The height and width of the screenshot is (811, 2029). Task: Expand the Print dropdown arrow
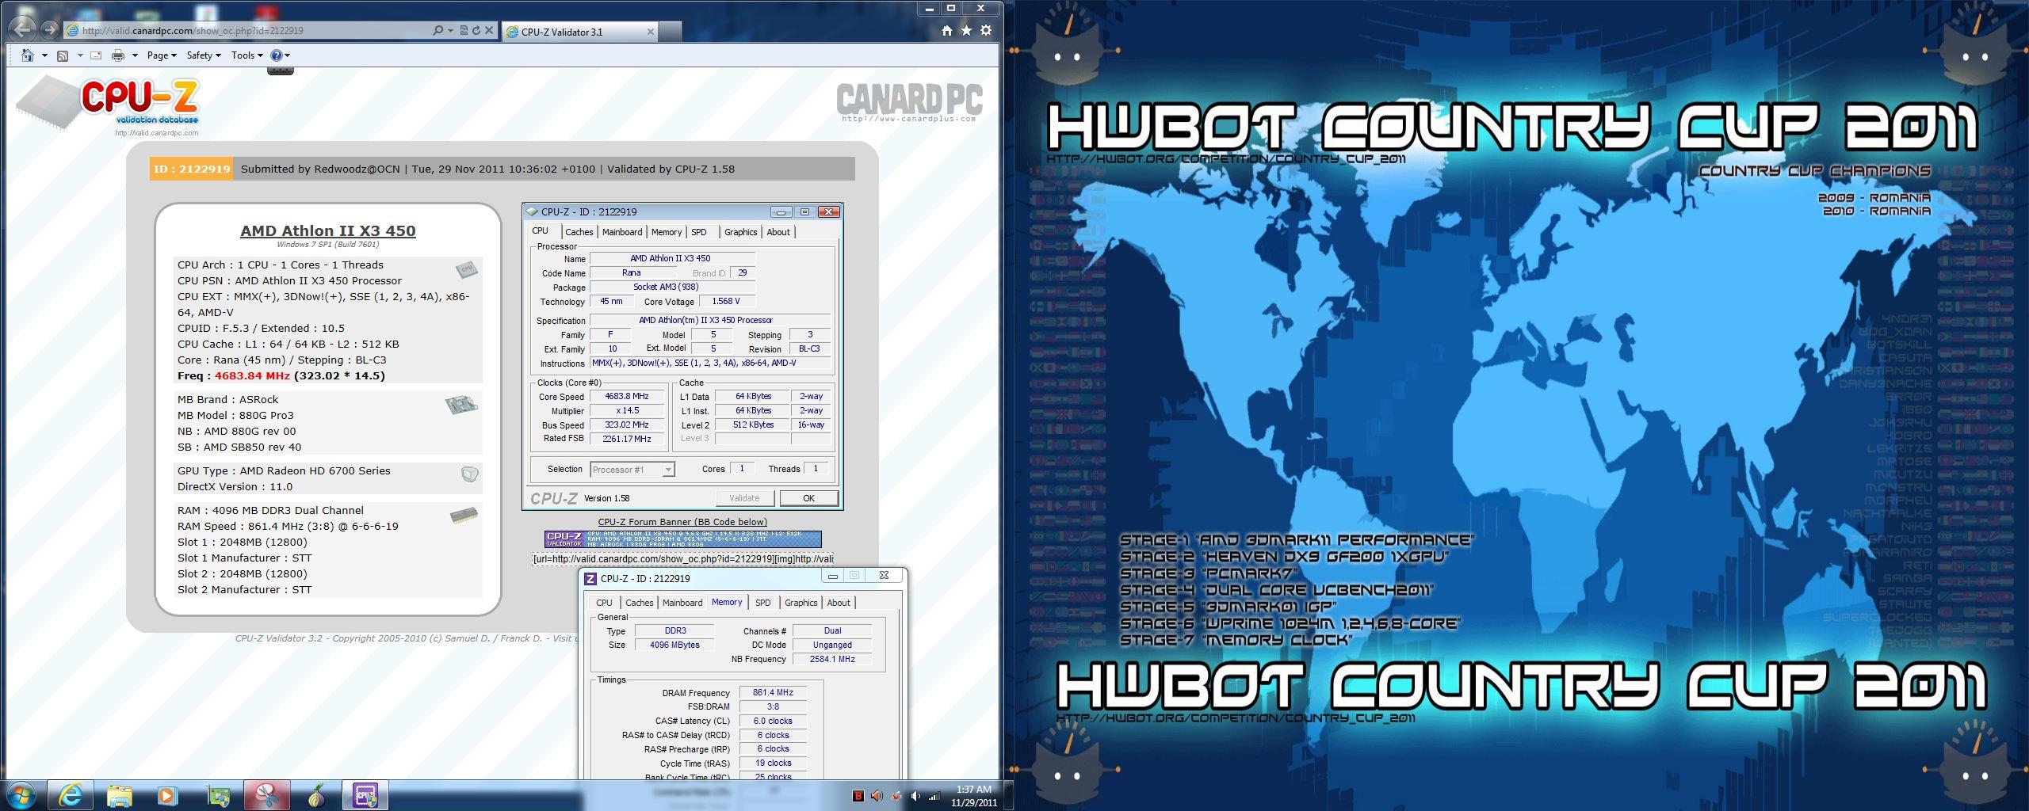(x=135, y=55)
